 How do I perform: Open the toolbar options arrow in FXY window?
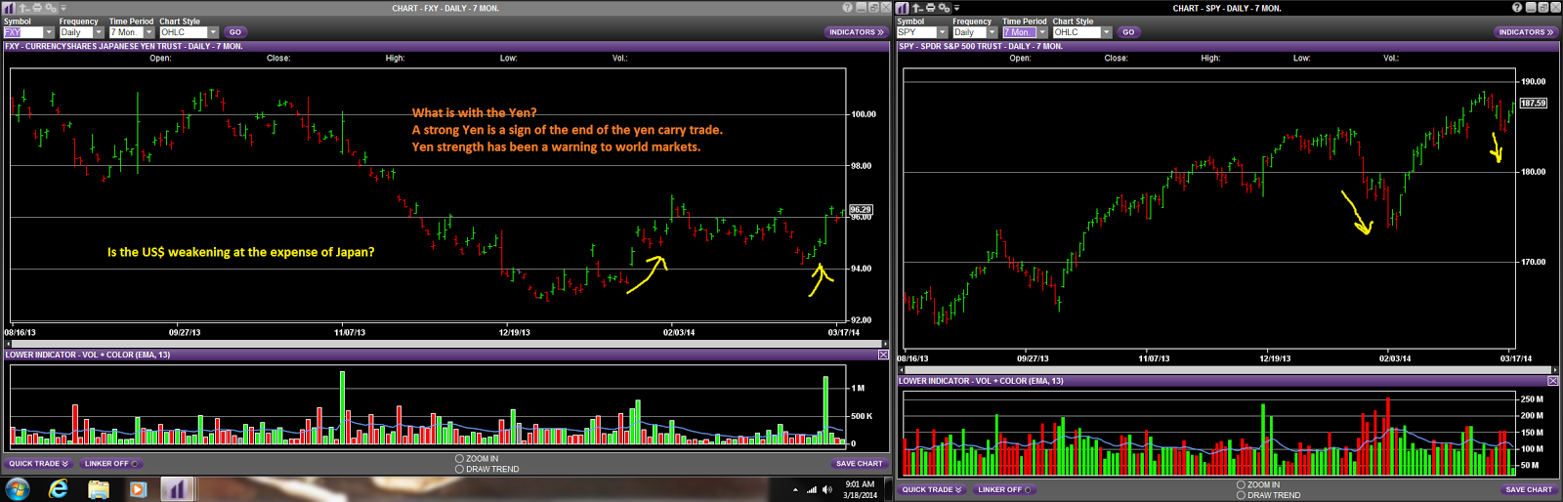tap(63, 8)
